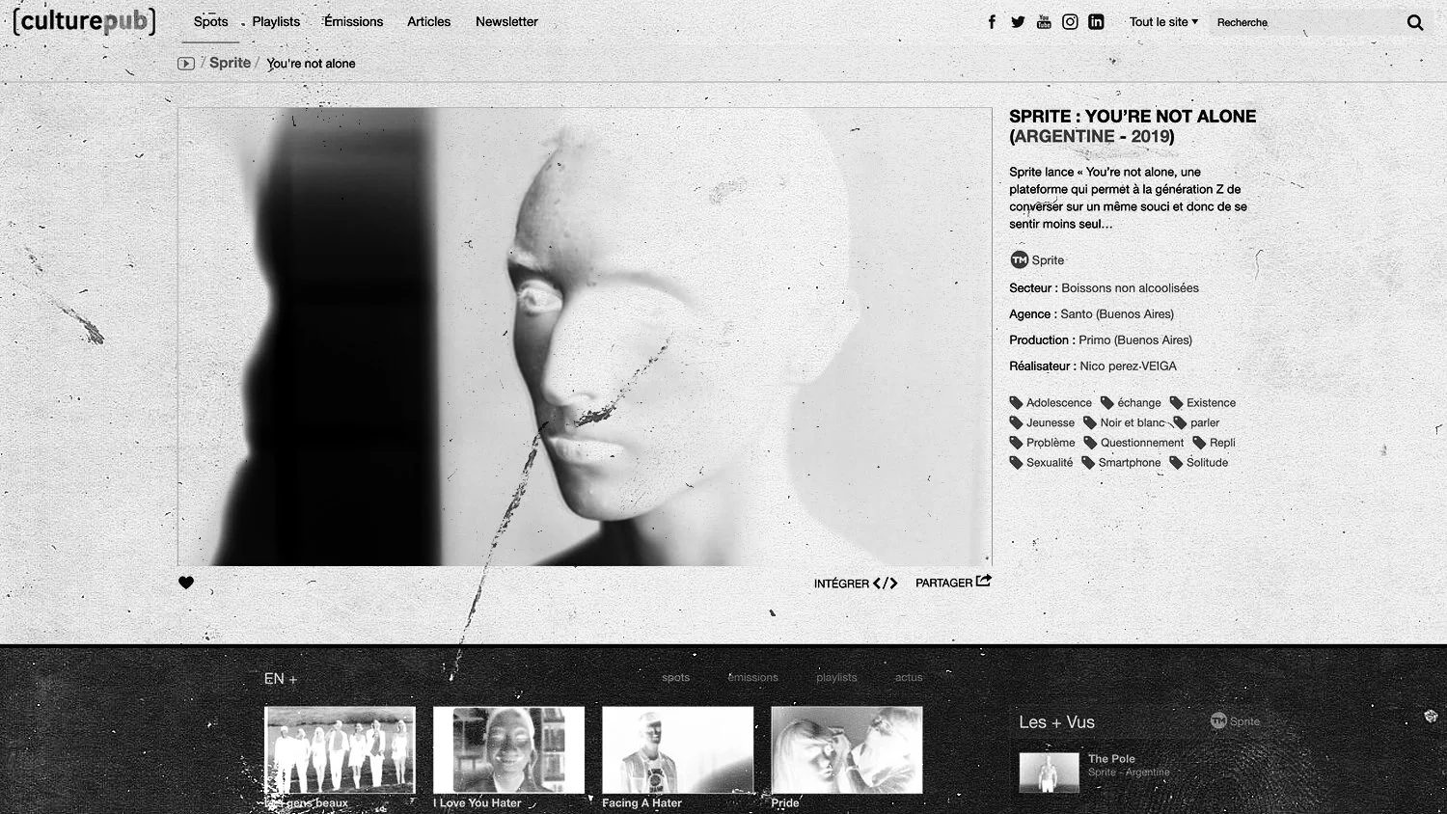This screenshot has height=814, width=1447.
Task: Click the search magnifier icon
Action: (1415, 22)
